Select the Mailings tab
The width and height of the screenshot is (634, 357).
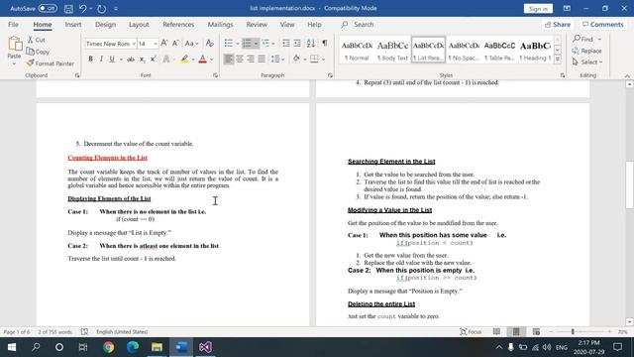click(220, 24)
